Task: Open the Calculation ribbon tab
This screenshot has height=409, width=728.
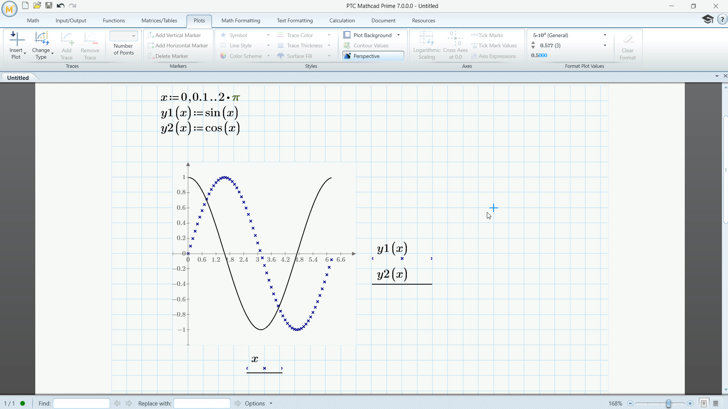Action: point(342,21)
